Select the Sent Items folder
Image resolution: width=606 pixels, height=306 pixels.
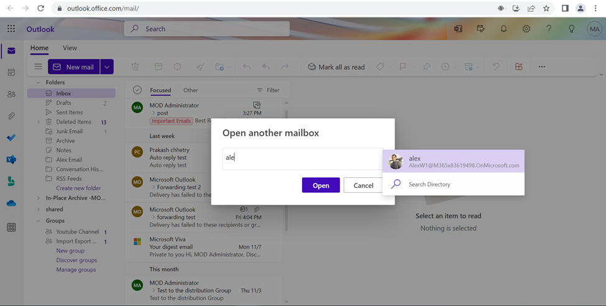point(71,112)
